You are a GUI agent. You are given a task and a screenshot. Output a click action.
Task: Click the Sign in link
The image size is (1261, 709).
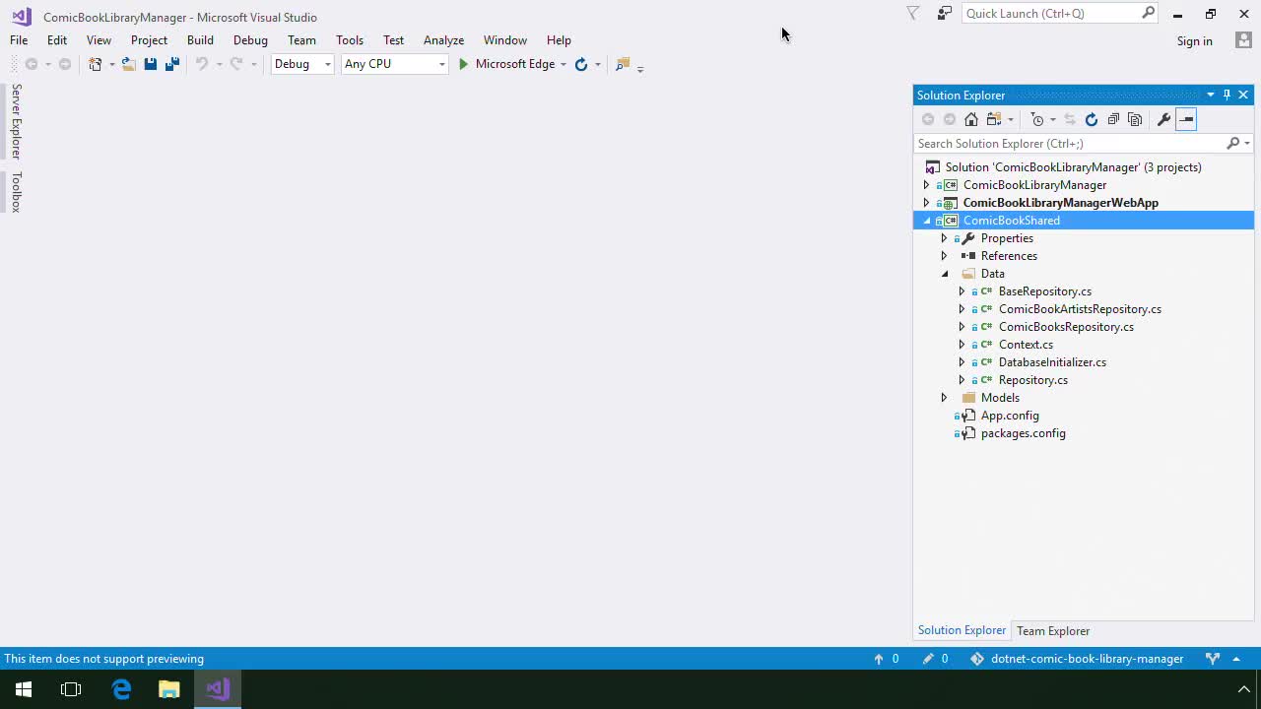[1194, 40]
